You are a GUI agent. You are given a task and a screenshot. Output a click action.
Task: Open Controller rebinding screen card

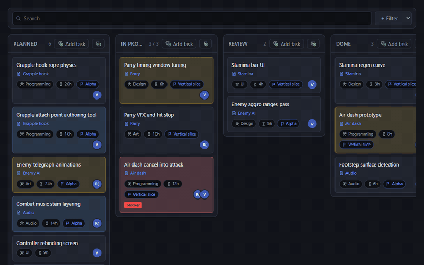59,248
